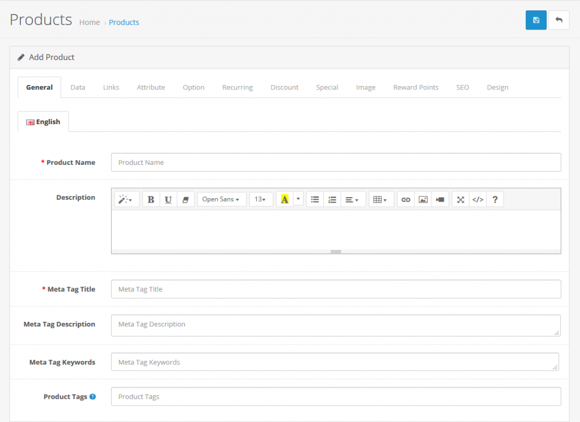Save the product using the save icon
The height and width of the screenshot is (422, 580).
(536, 20)
